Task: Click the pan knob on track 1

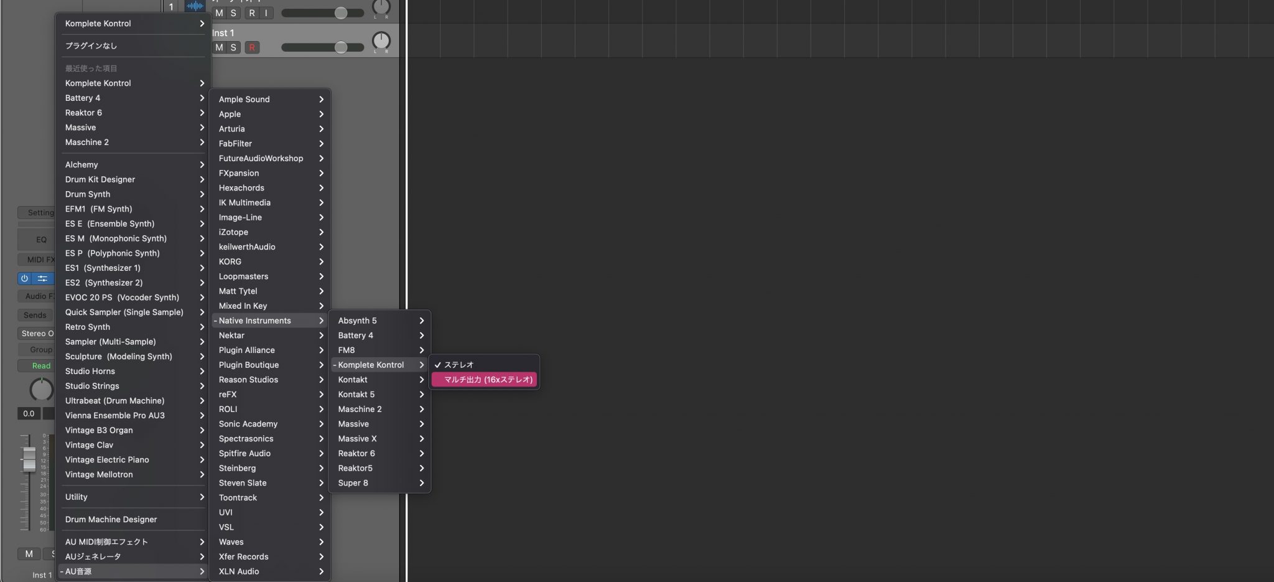Action: pos(381,8)
